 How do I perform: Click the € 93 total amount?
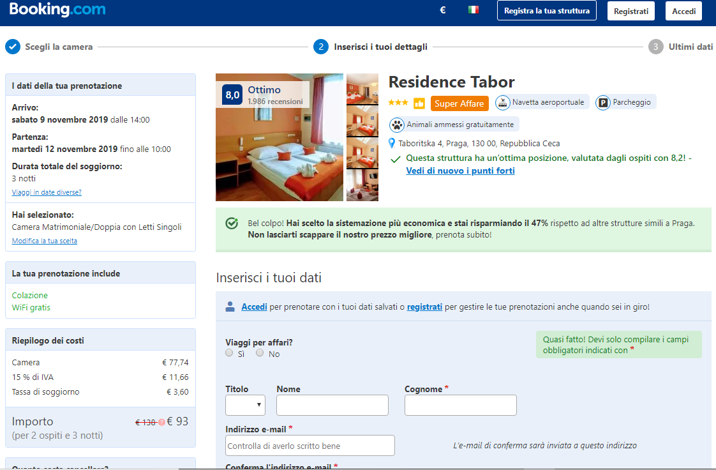(x=177, y=421)
